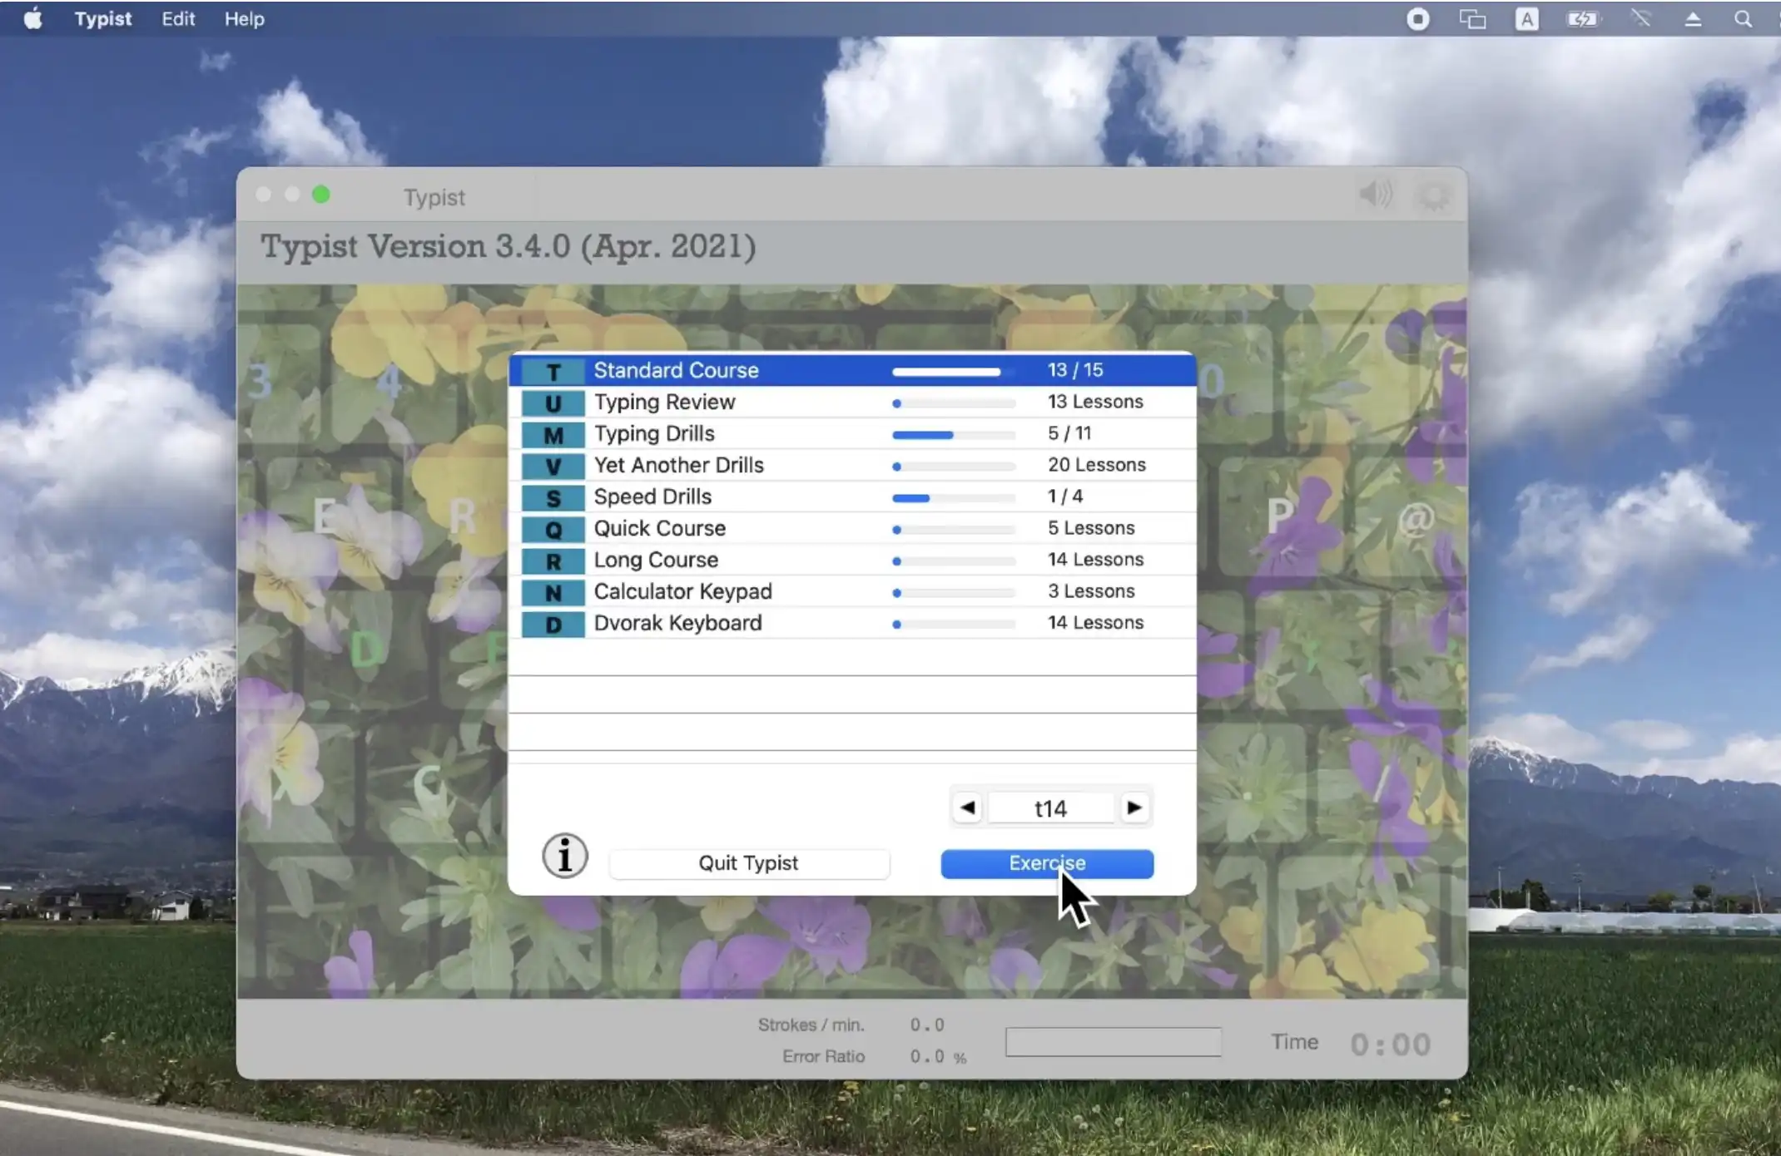Select the Speed Drills course
1781x1156 pixels.
coord(852,496)
